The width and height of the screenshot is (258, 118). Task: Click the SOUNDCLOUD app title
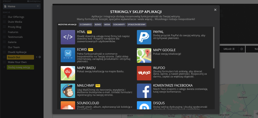[x=88, y=103]
